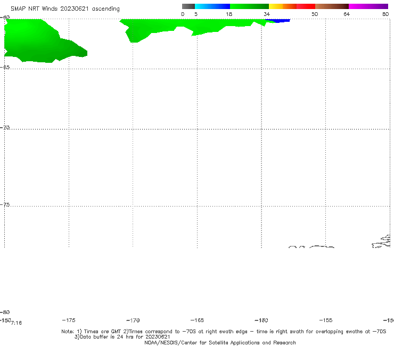Screen dimensions: 394x346
Task: Select the yellow-orange segment of the color bar
Action: 283,6
